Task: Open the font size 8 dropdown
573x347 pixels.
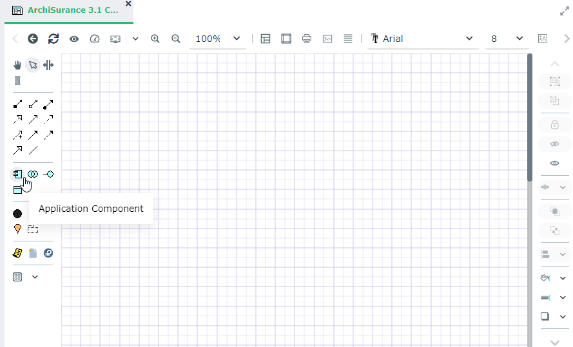Action: (x=507, y=39)
